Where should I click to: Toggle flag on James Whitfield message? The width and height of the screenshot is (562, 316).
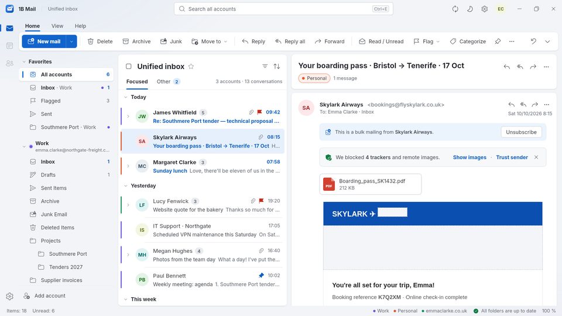[x=260, y=112]
